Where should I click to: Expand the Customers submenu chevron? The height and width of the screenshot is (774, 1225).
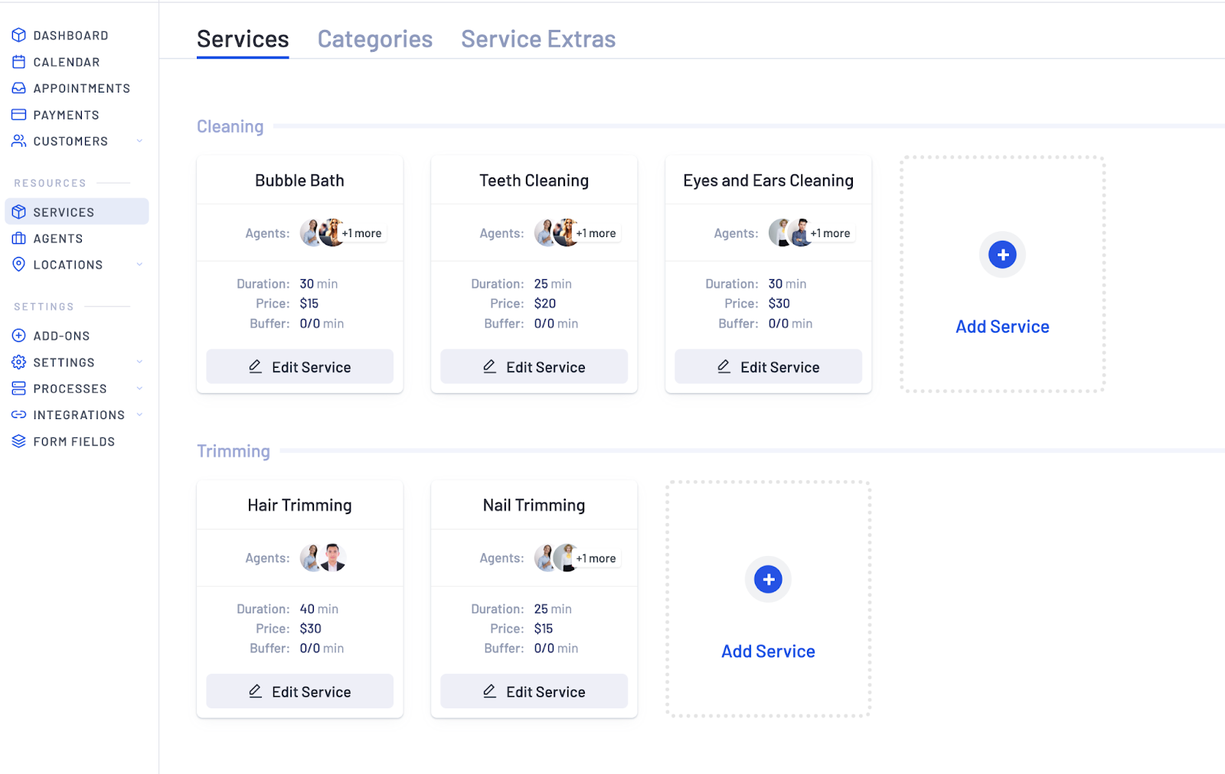coord(139,141)
